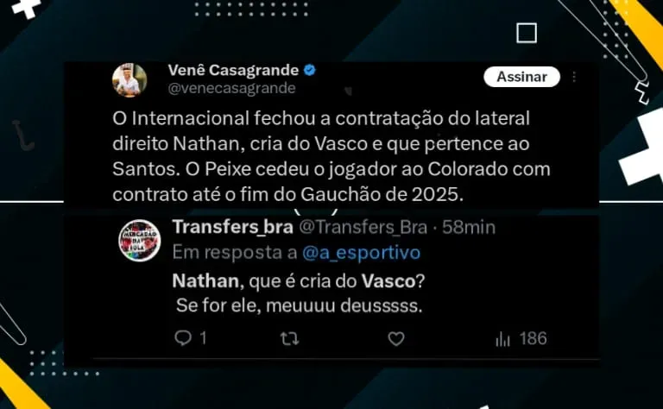Click the retweet arrows icon
The width and height of the screenshot is (663, 409).
[x=290, y=338]
